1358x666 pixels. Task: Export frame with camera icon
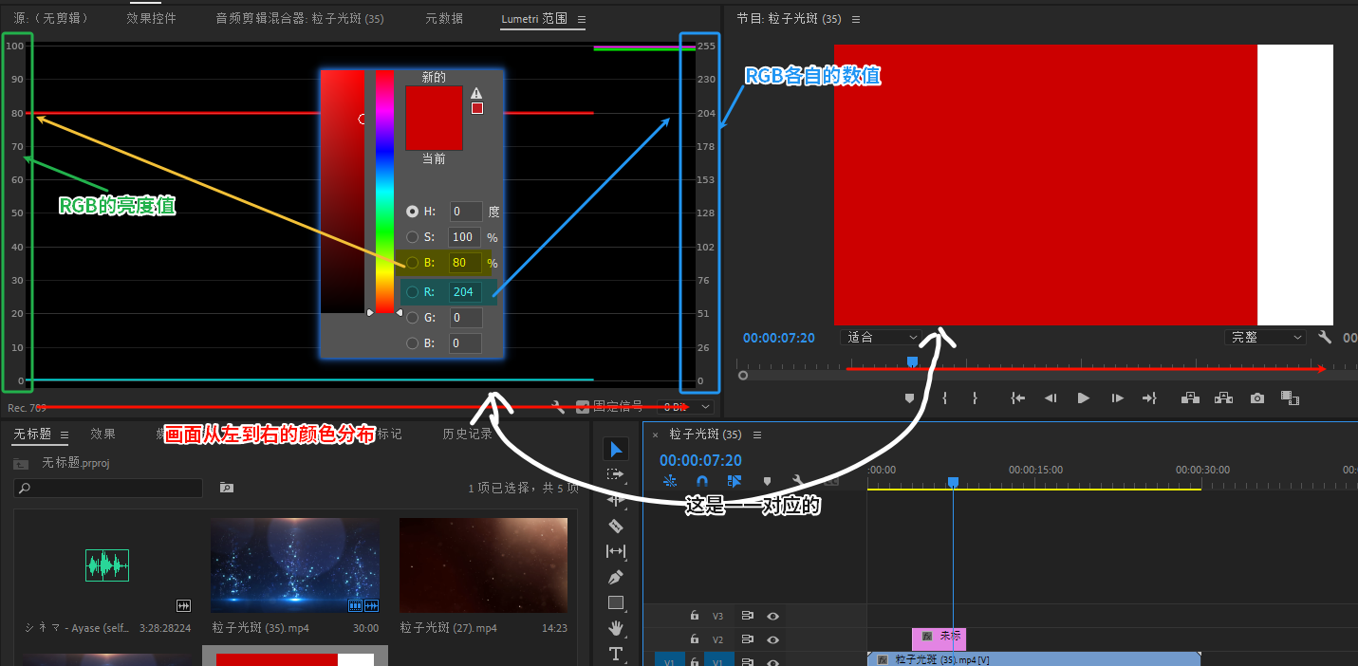[x=1257, y=398]
